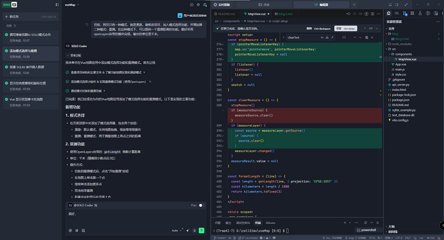444x240 pixels.
Task: Click the new chat icon beside vueMap
Action: pos(191,5)
